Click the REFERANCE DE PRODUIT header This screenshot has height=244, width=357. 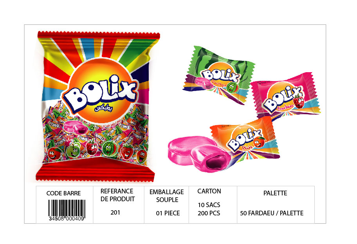117,195
